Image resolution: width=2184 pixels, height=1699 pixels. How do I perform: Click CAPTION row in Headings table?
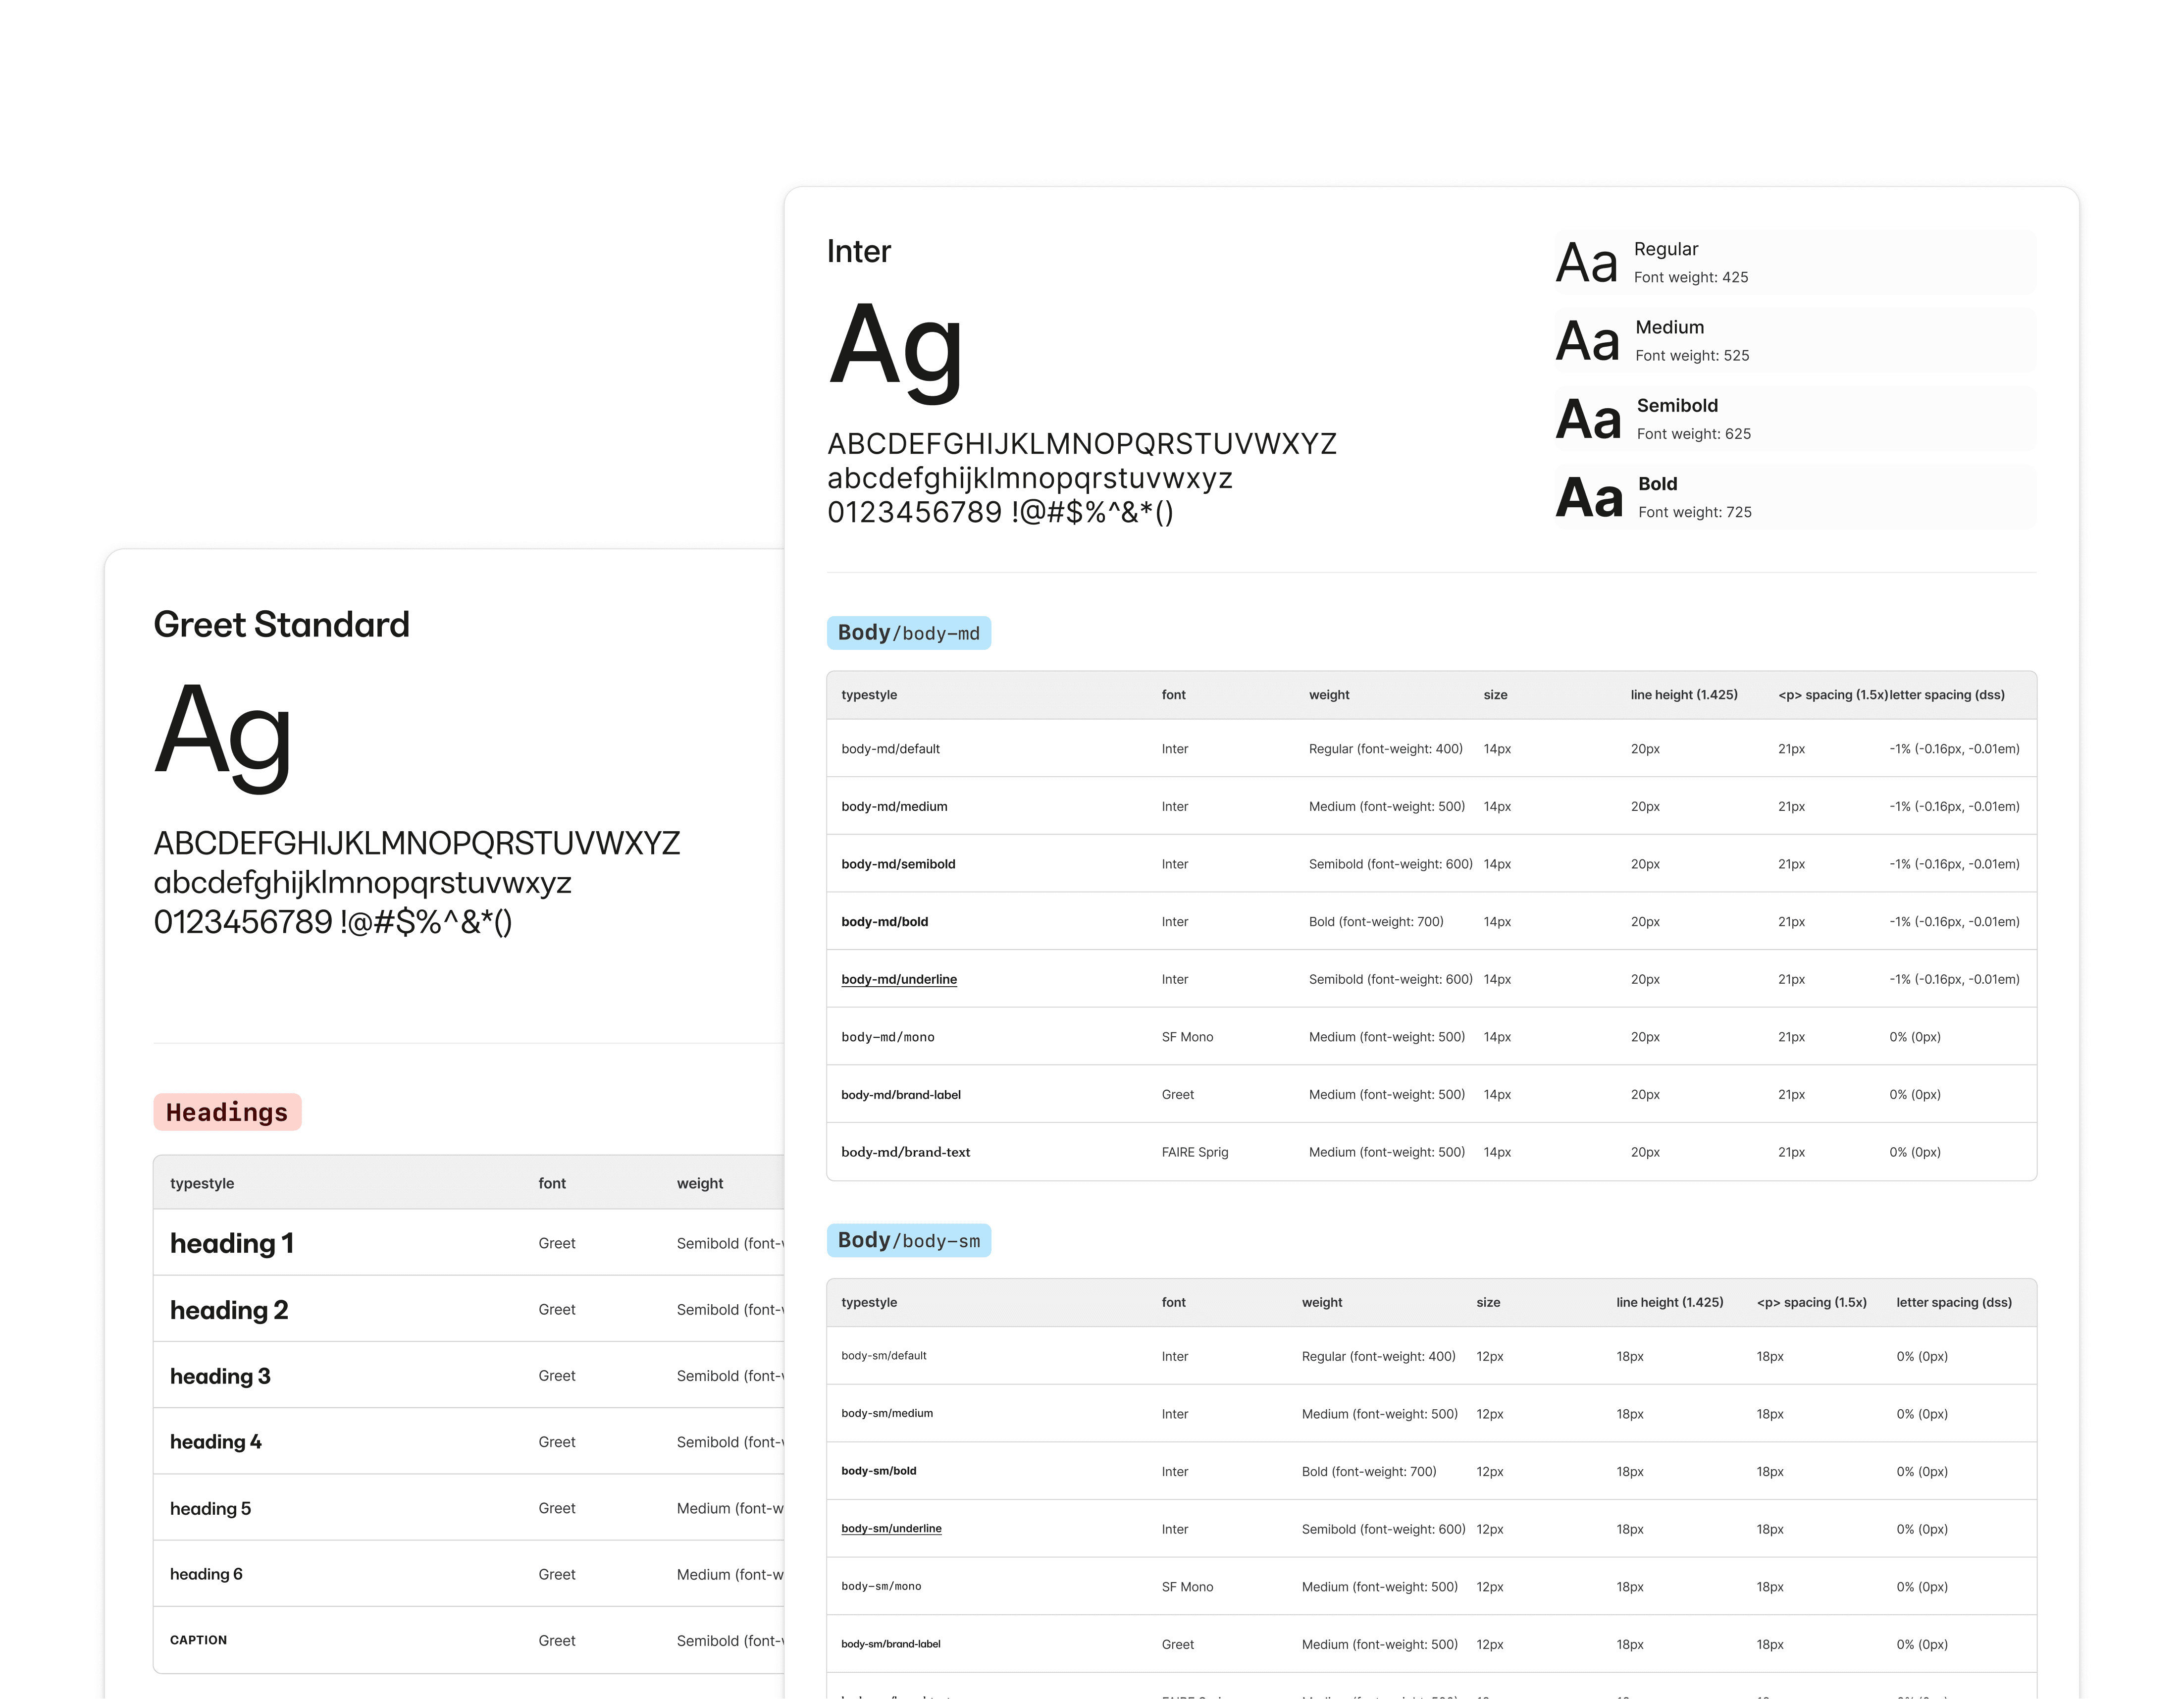point(469,1640)
